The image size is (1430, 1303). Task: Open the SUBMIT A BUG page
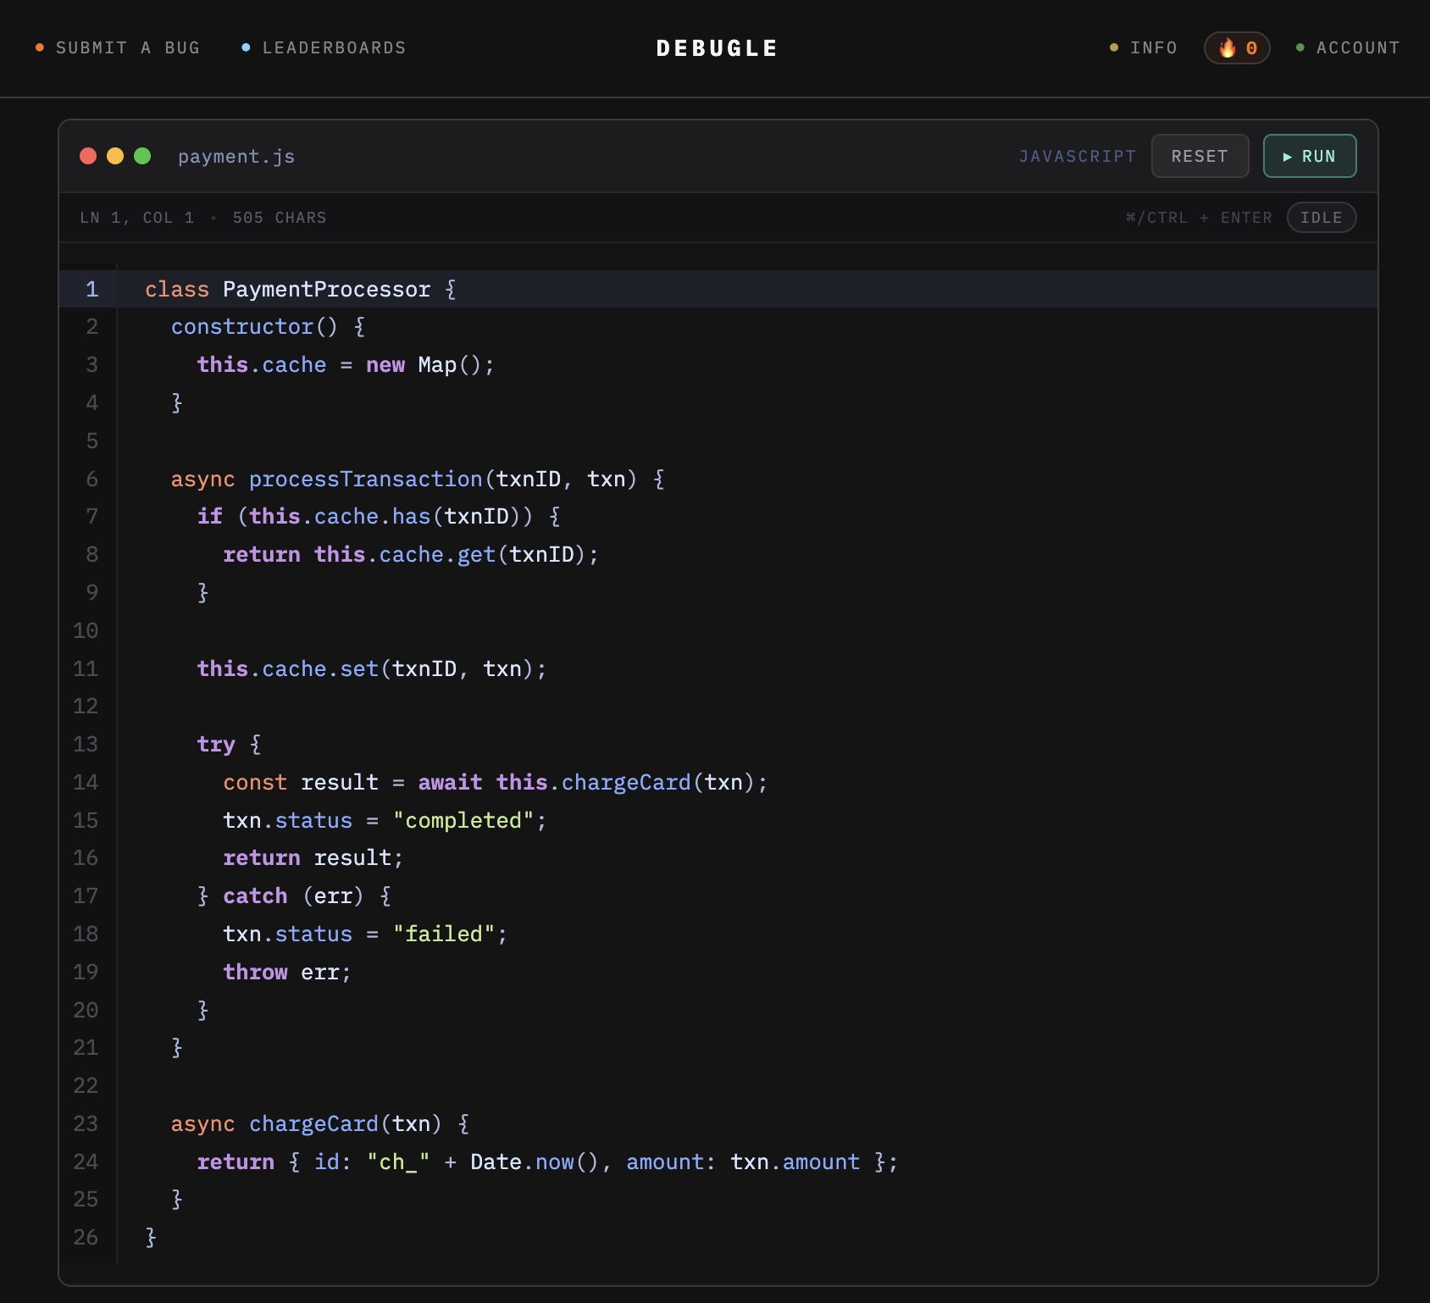129,47
